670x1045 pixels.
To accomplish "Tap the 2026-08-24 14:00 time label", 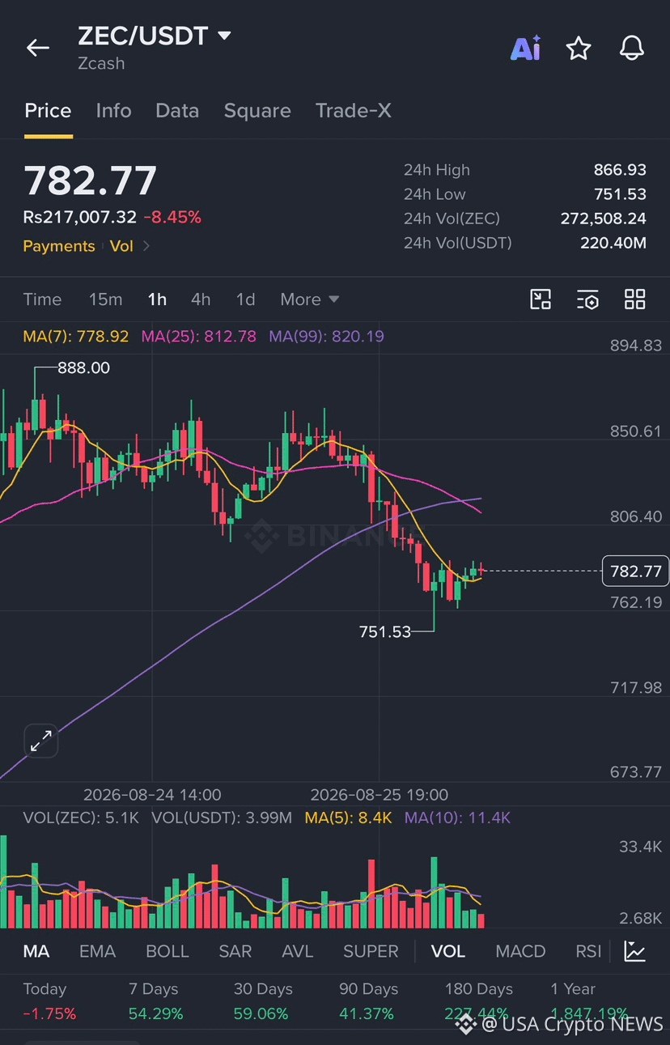I will click(152, 795).
